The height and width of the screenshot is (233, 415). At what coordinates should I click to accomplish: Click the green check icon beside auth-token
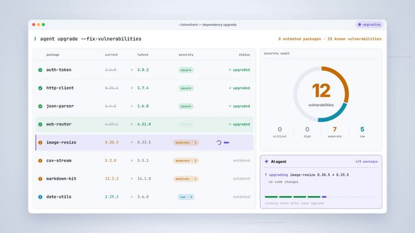click(x=40, y=70)
